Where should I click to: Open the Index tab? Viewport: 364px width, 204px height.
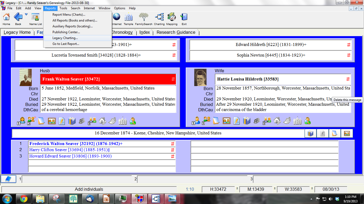pos(145,32)
